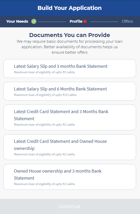The width and height of the screenshot is (140, 214).
Task: Click progress line between Profile and Offers
Action: click(x=104, y=22)
